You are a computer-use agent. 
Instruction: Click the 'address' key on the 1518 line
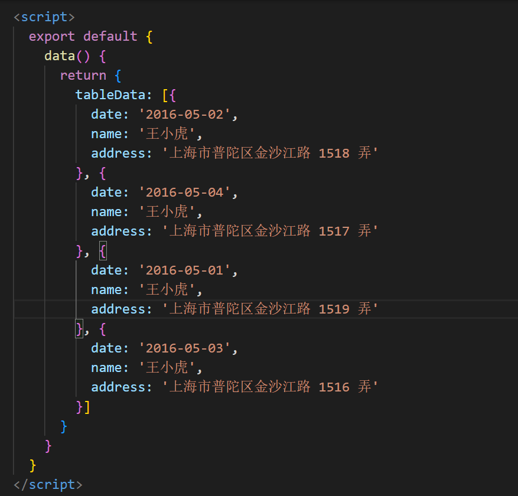[118, 154]
